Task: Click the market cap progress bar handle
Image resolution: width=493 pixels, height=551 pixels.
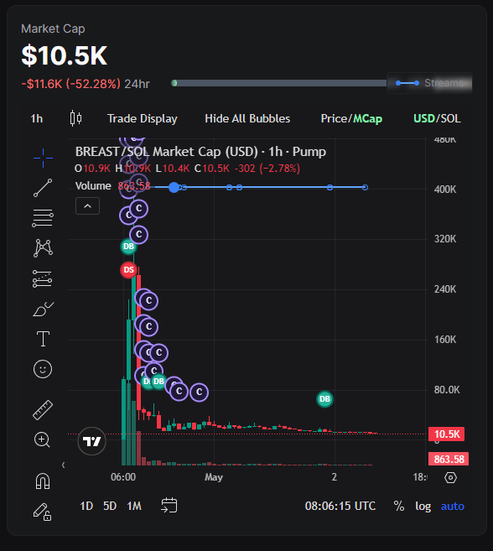Action: click(174, 83)
